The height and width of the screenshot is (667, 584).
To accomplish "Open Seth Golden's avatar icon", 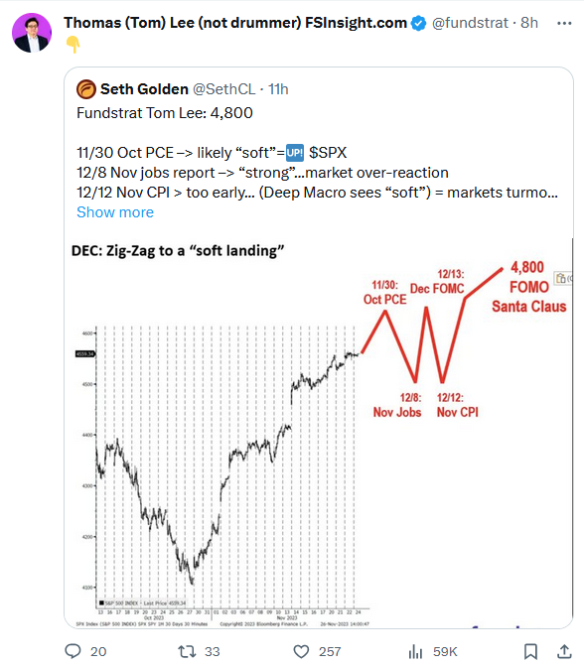I will click(x=86, y=89).
